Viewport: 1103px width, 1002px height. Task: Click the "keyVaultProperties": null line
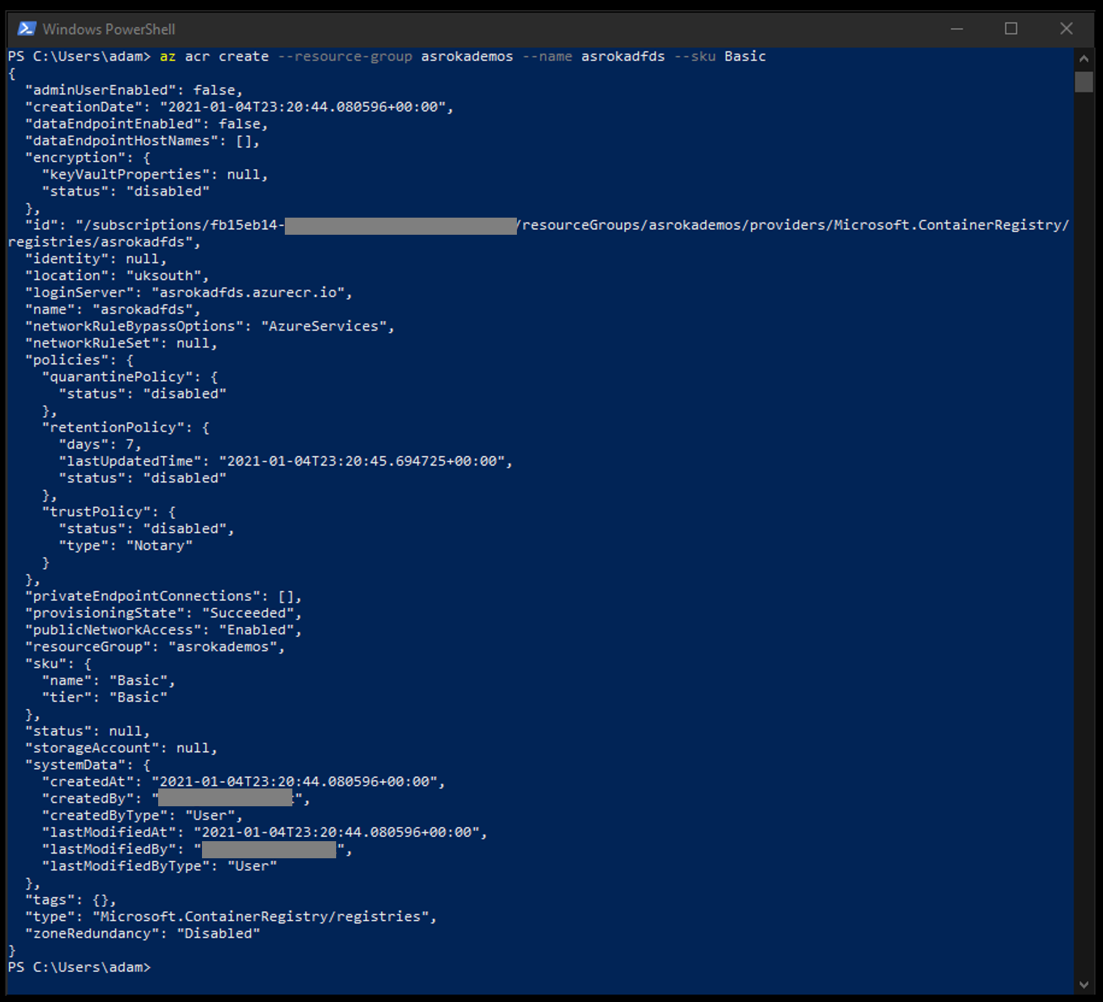(155, 175)
